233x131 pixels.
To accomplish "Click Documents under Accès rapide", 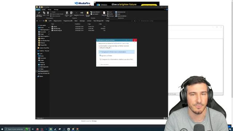I will point(43,32).
